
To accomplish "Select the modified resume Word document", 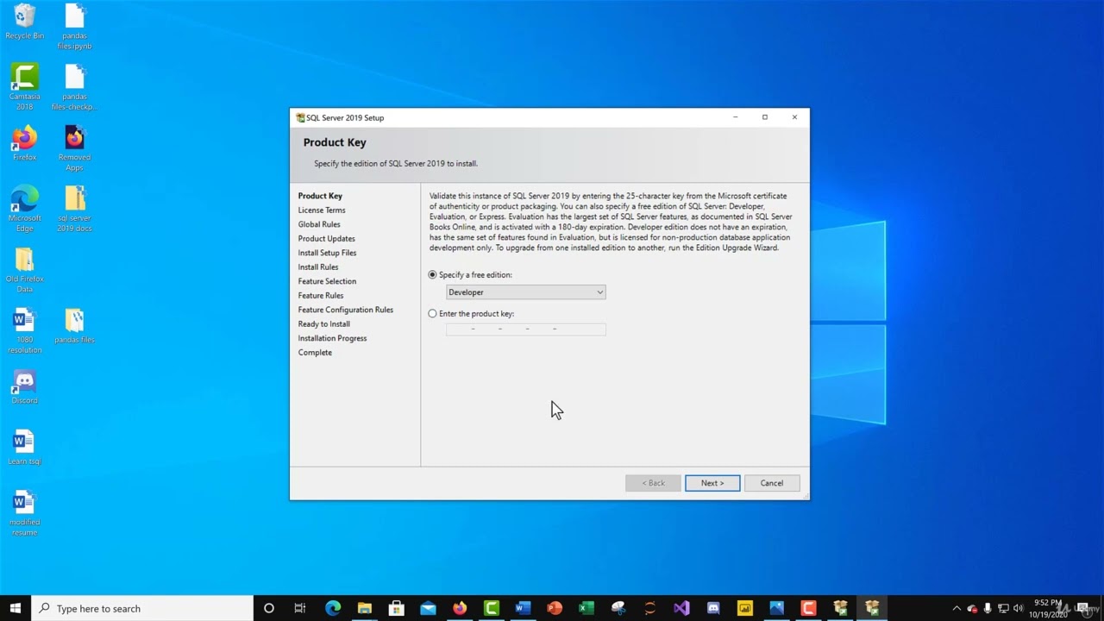I will pyautogui.click(x=24, y=513).
